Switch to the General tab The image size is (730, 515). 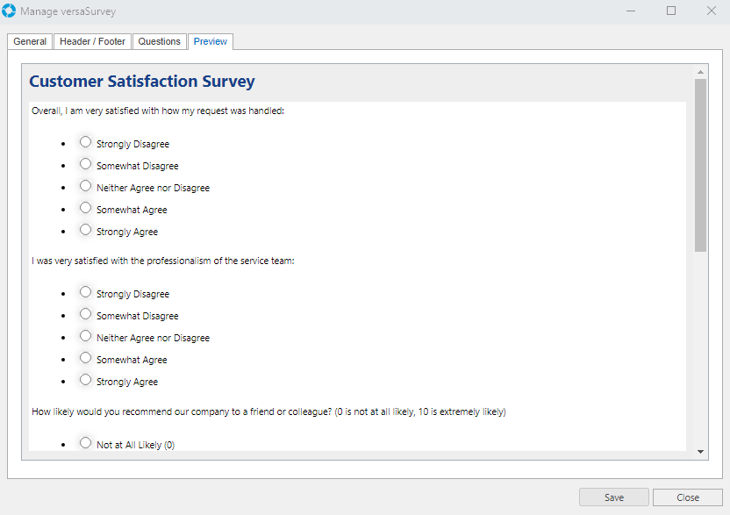point(30,41)
